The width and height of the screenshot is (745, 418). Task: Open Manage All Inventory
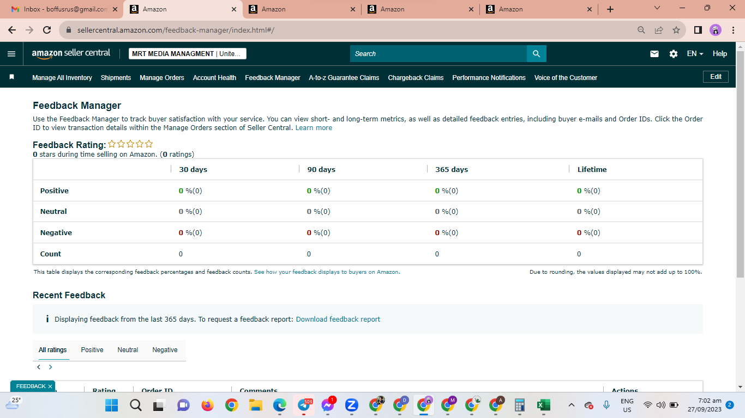pos(62,78)
